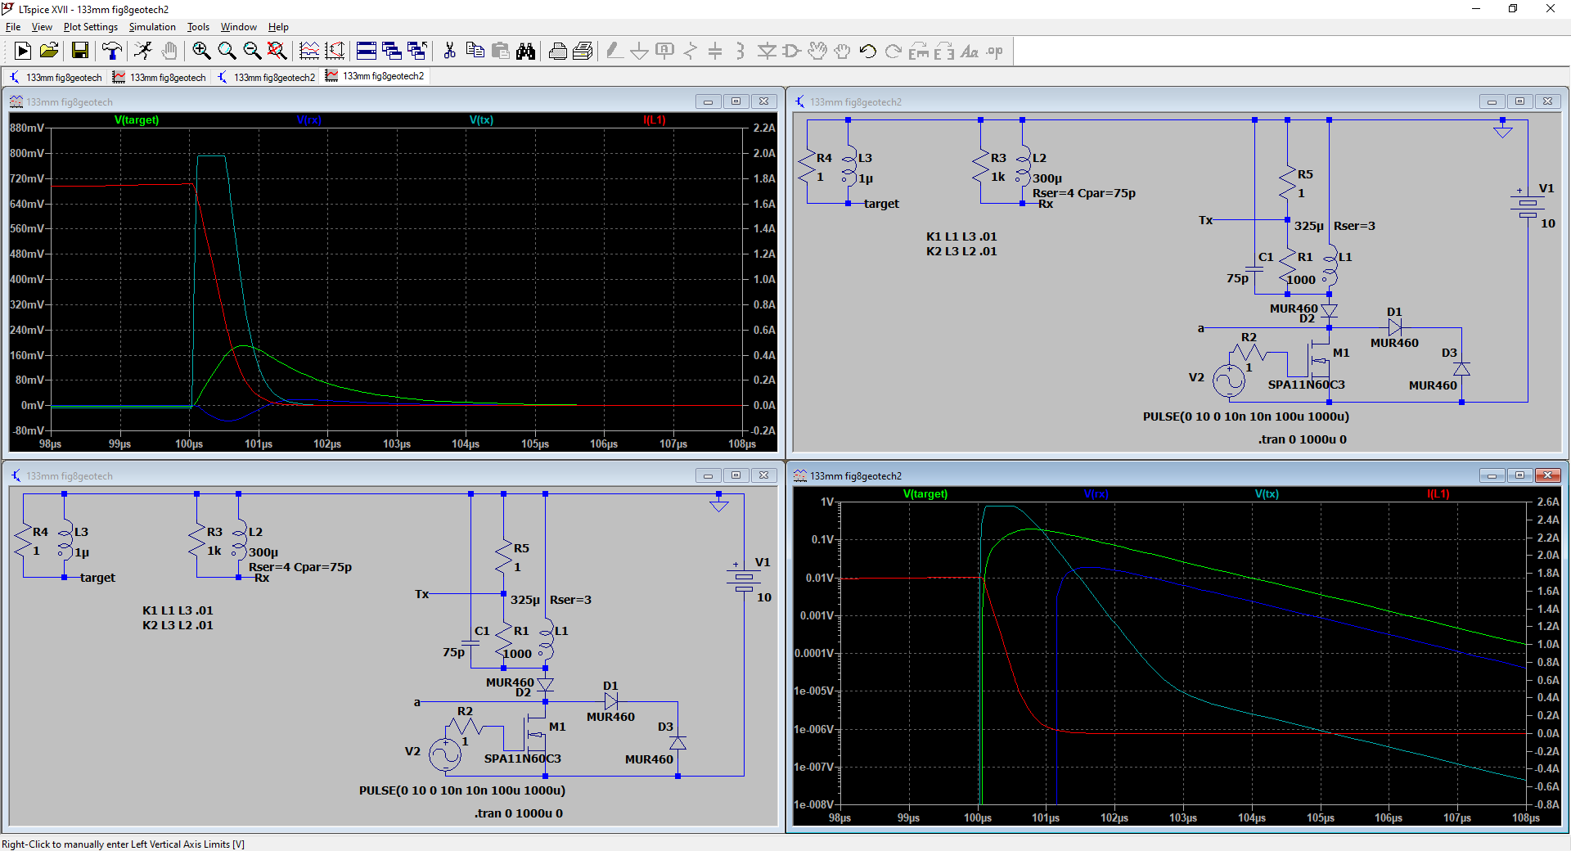Image resolution: width=1571 pixels, height=851 pixels.
Task: Click the Zoom Out magnifier icon
Action: [252, 52]
